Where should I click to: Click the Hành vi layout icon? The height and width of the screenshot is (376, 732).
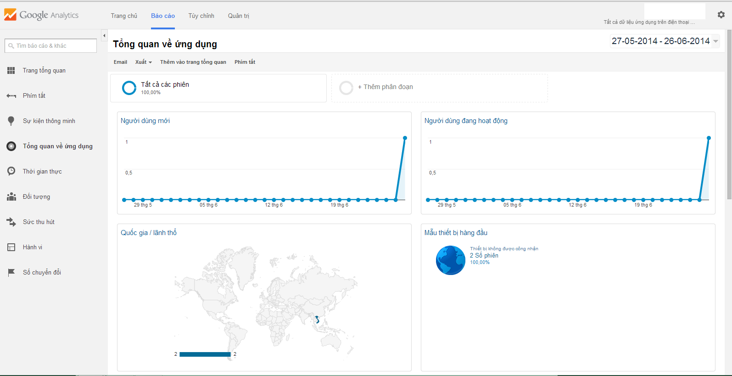11,247
